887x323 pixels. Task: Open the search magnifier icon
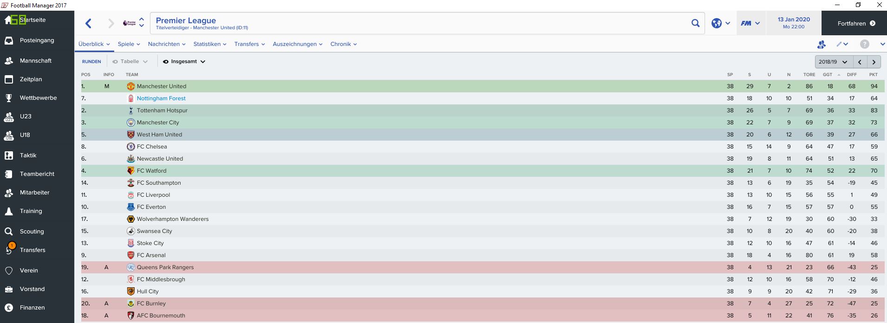tap(695, 23)
